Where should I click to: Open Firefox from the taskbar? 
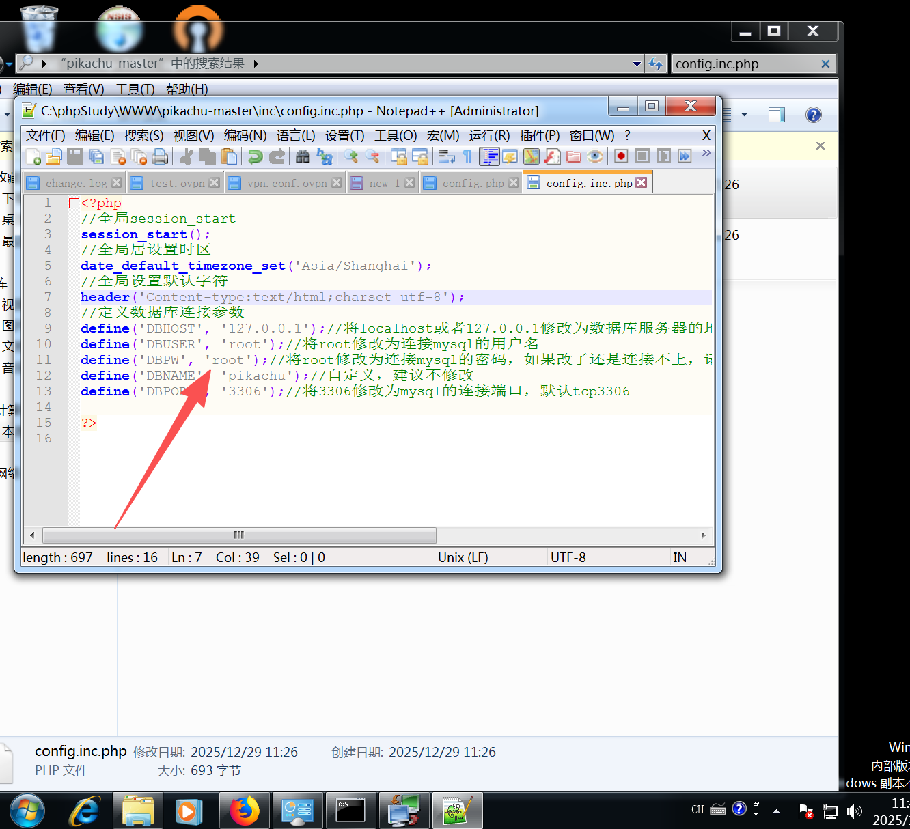tap(244, 811)
